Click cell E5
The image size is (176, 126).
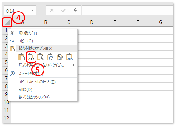[x=115, y=62]
